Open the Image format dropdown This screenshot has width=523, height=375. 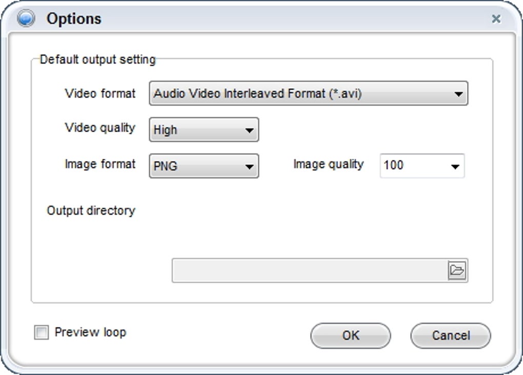pos(204,166)
